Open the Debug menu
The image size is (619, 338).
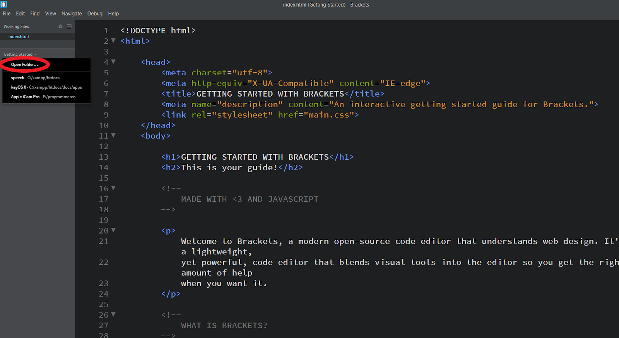[95, 14]
